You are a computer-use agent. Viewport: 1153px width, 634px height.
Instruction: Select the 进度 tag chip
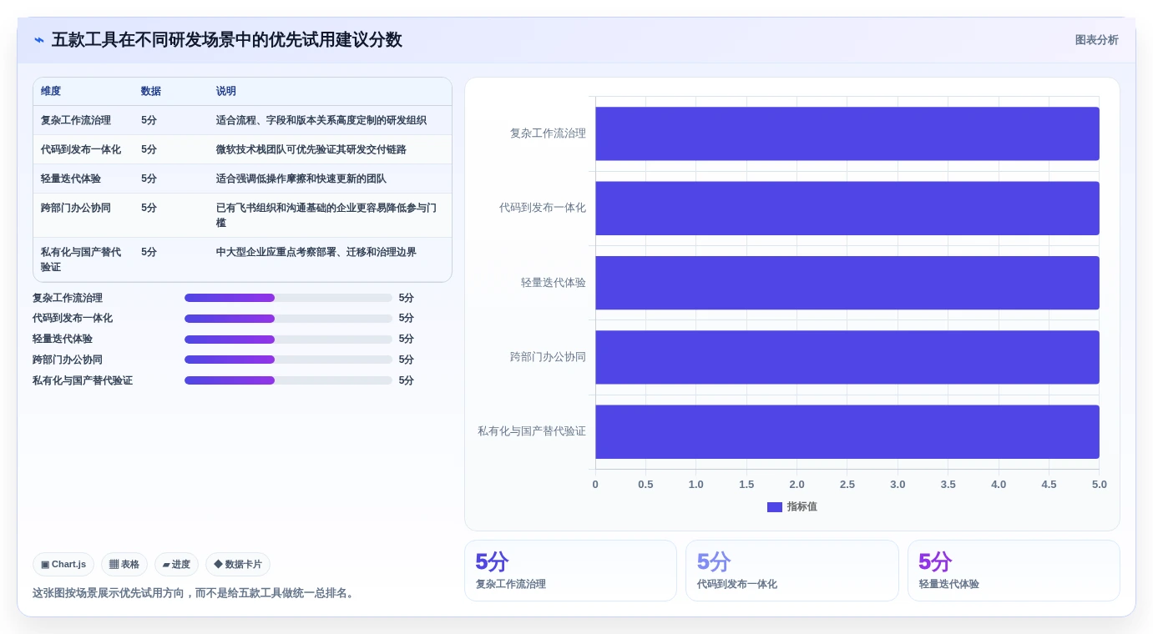(x=176, y=565)
